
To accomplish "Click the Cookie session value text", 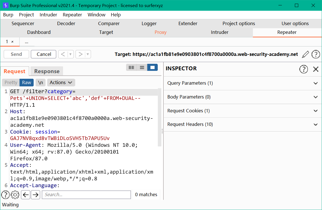I will point(60,138).
